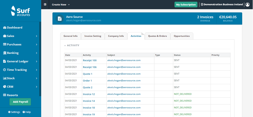Click the Stock chart icon

point(5,78)
